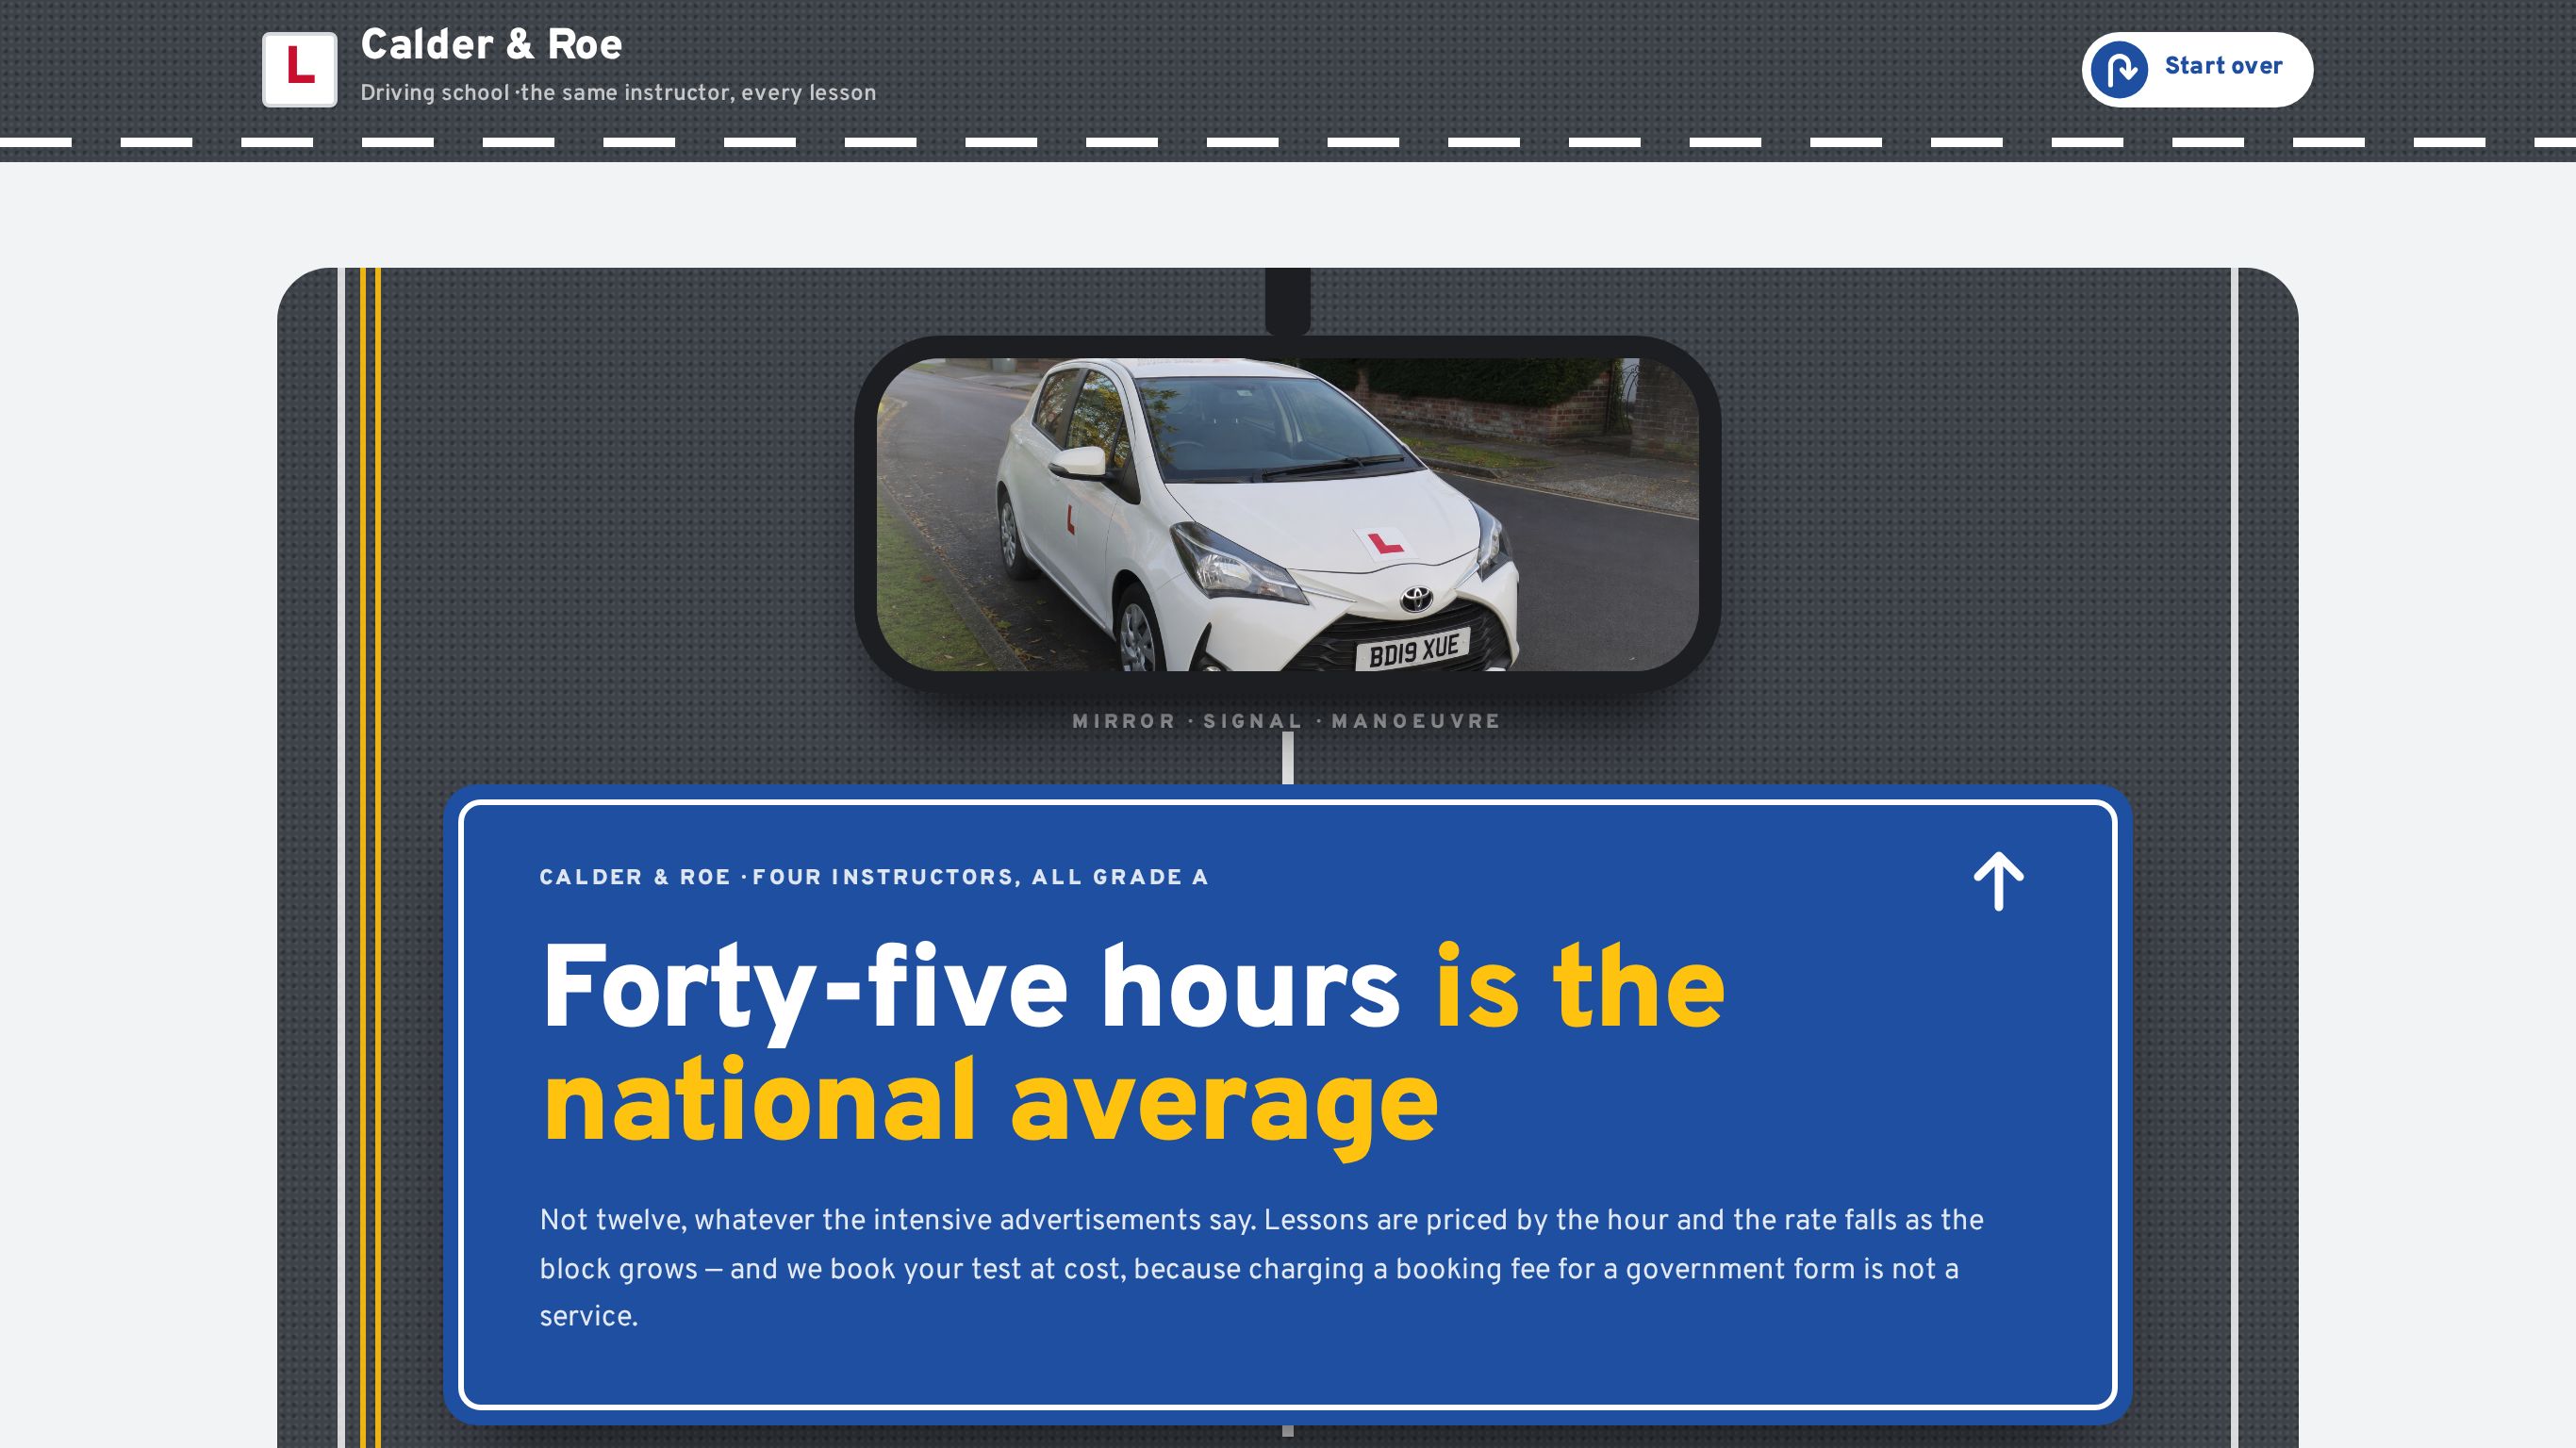Click the Start over button

tap(2197, 69)
